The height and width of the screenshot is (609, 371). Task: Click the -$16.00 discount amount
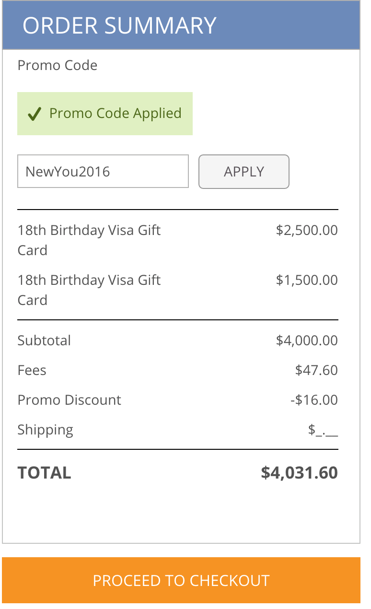click(314, 400)
